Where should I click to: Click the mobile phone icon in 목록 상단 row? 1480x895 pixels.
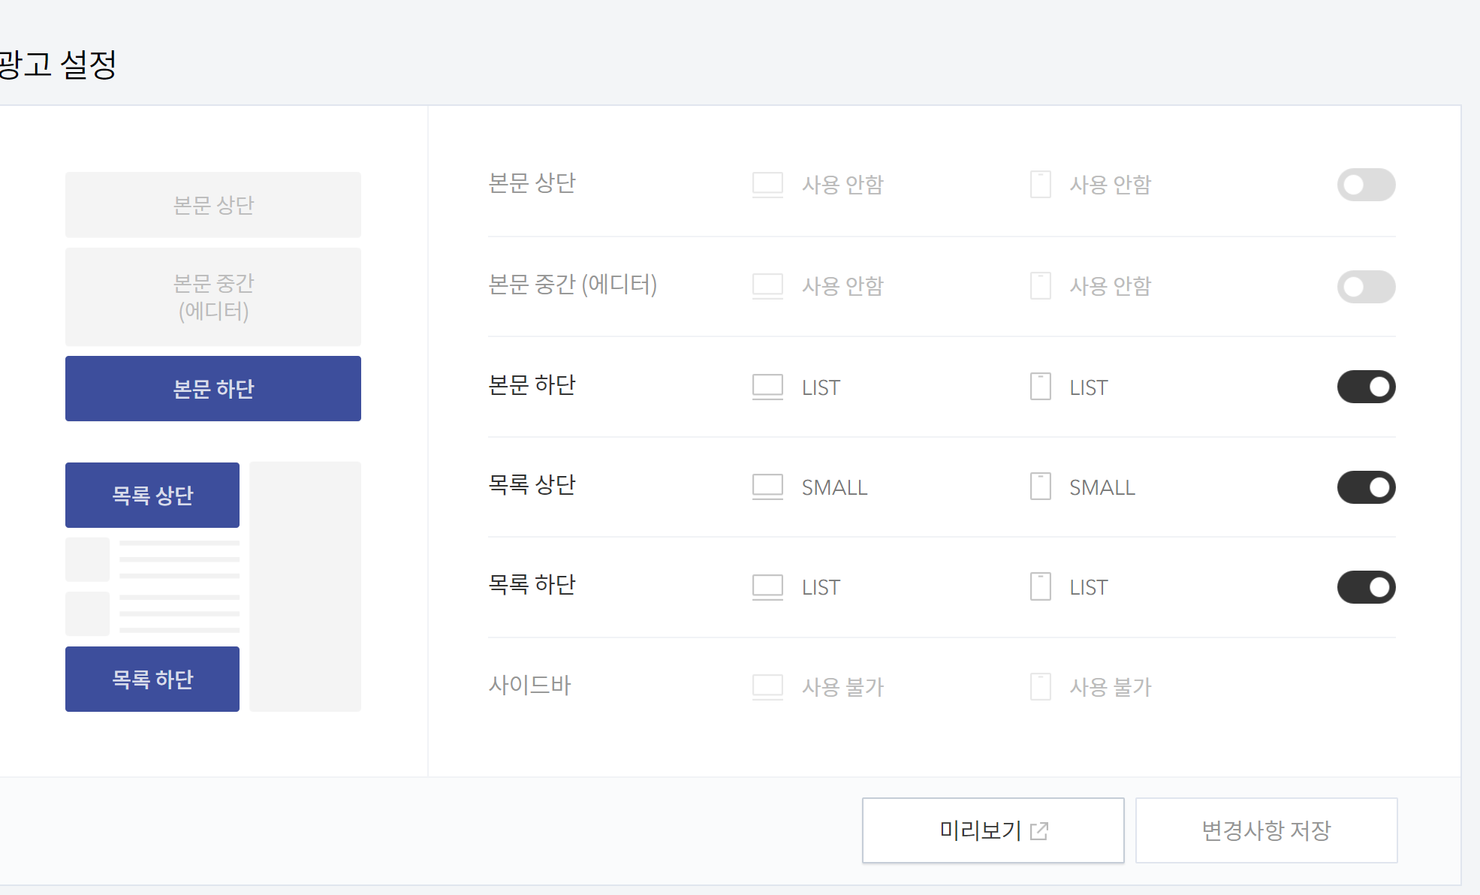[x=1040, y=487]
